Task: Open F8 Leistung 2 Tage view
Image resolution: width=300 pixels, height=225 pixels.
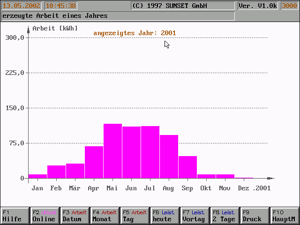Action: [225, 216]
